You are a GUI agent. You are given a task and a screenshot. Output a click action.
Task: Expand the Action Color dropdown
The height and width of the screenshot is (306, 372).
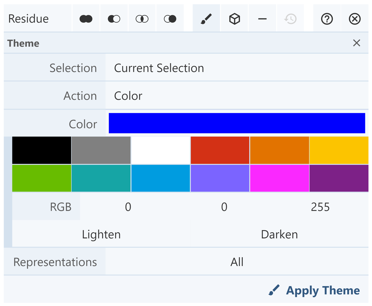click(x=237, y=96)
